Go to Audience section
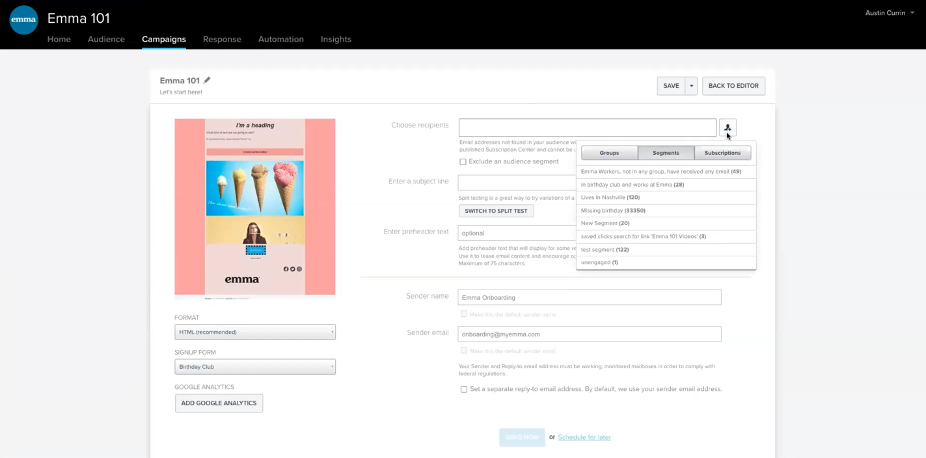This screenshot has height=458, width=926. pos(106,39)
